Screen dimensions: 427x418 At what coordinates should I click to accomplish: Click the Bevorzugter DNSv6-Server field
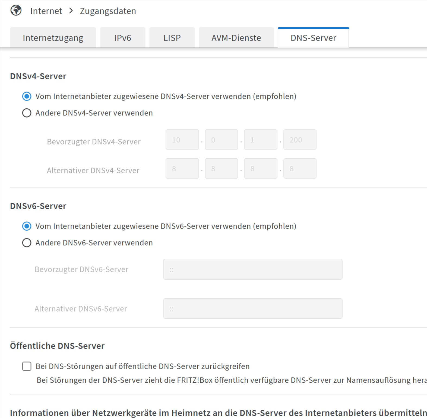coord(252,269)
